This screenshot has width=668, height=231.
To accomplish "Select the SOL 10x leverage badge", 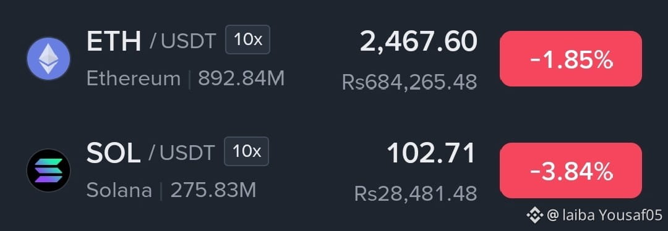I will [x=247, y=151].
